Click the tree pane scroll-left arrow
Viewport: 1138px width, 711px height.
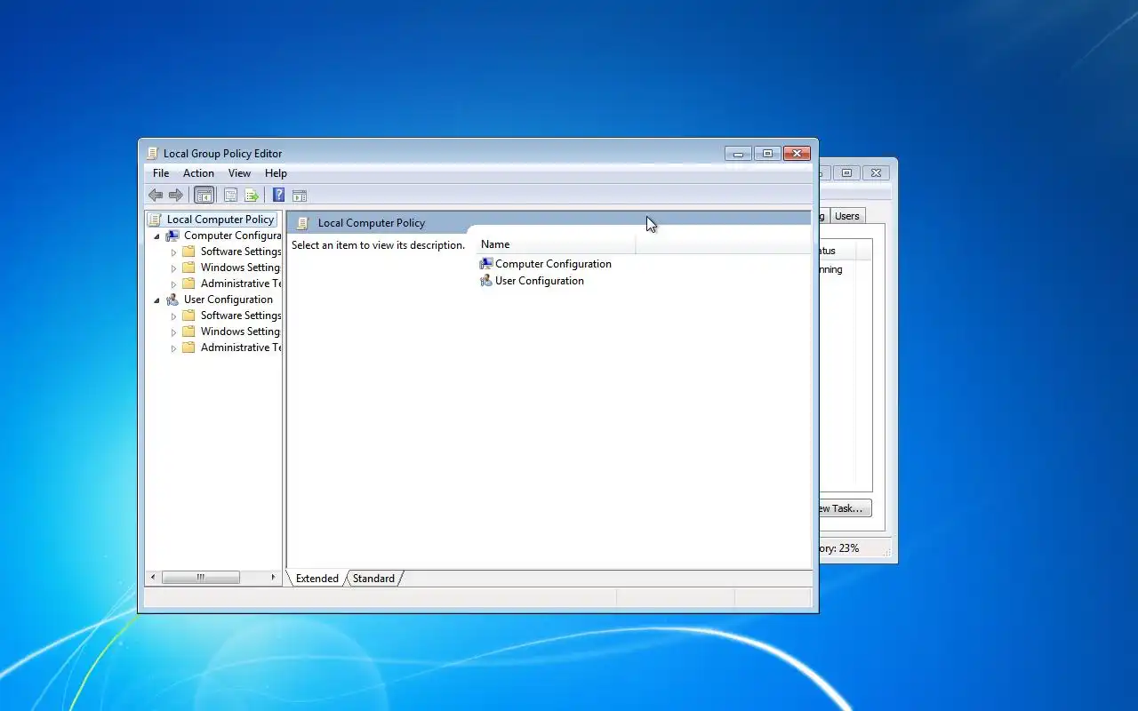tap(153, 578)
